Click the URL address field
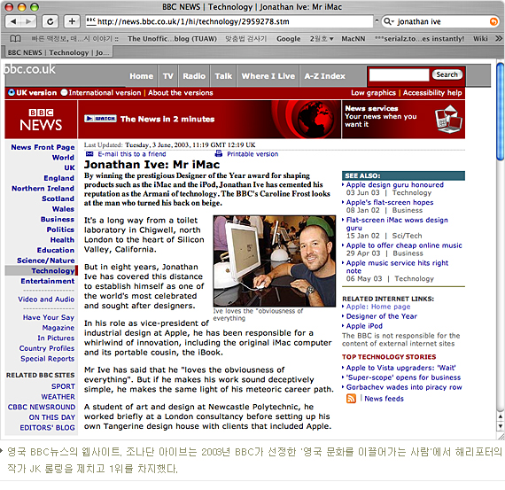The image size is (505, 490). [x=229, y=21]
